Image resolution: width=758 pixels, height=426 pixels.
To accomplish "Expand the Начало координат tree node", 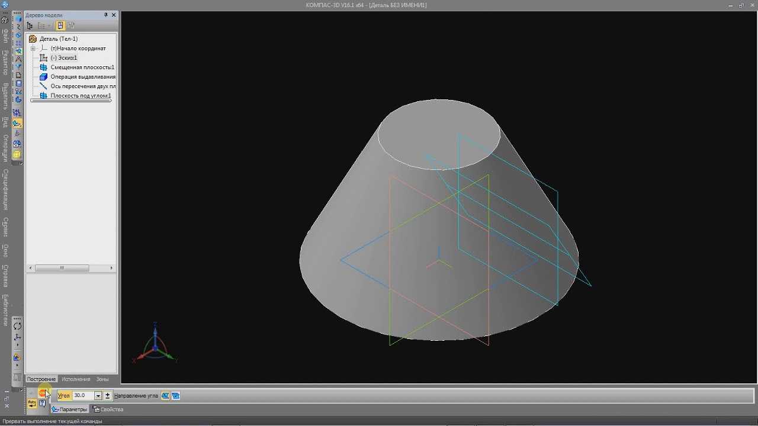I will coord(33,49).
